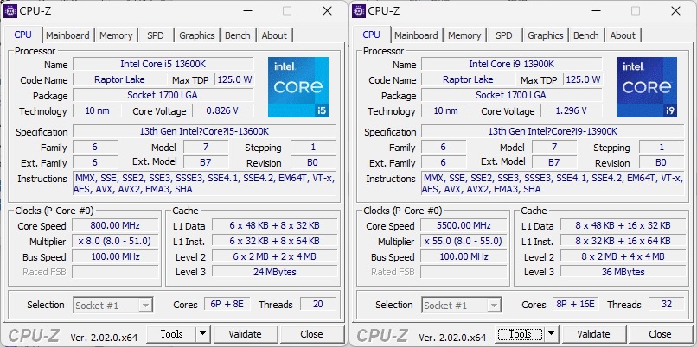Image resolution: width=697 pixels, height=347 pixels.
Task: Expand Tools dropdown arrow in right window
Action: click(x=551, y=334)
